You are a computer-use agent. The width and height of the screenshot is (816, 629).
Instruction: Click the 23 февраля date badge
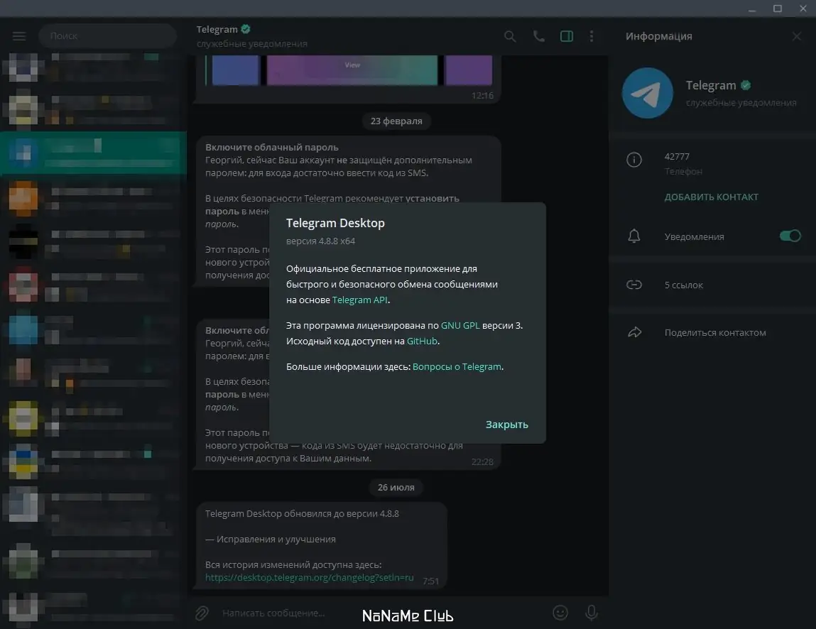point(396,121)
